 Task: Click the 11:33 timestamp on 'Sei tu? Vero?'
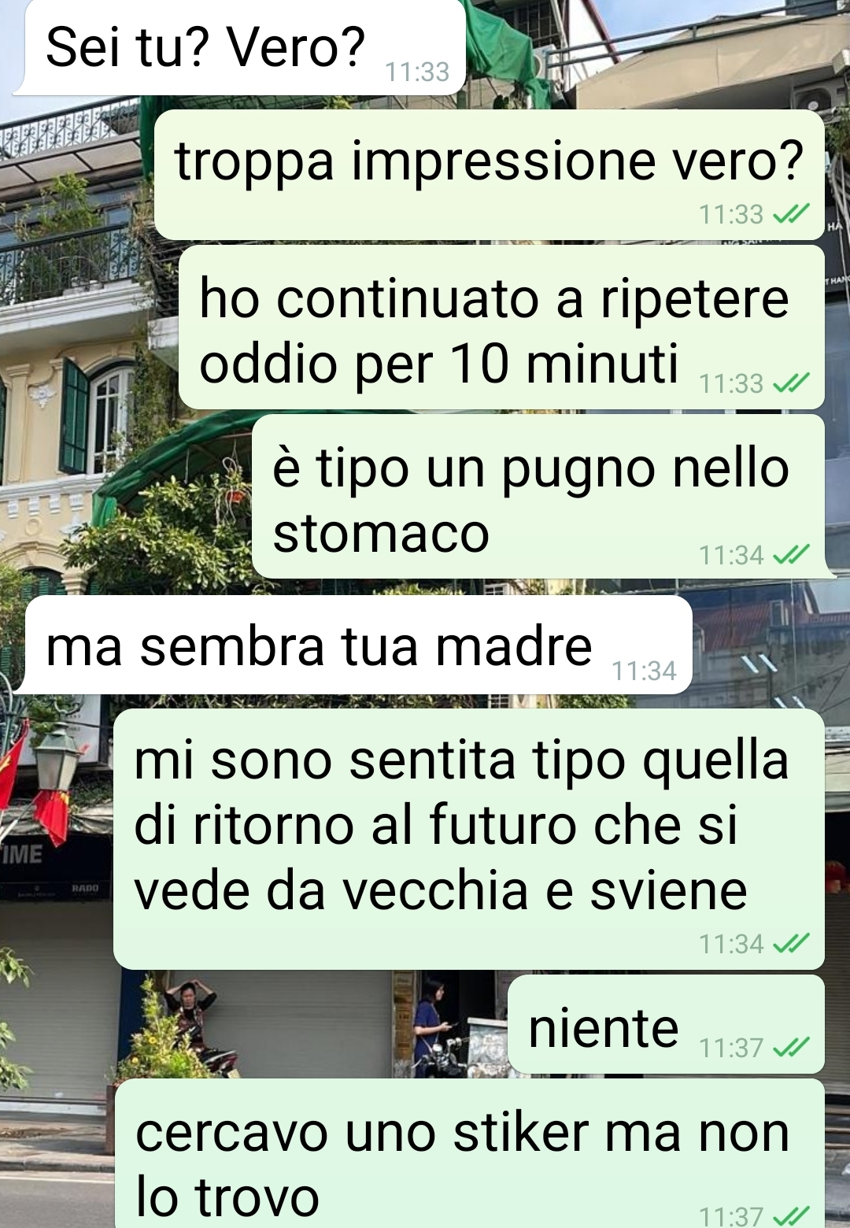point(417,72)
